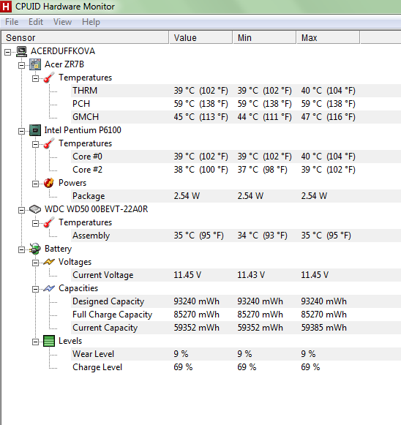Click the Intel Pentium P6100 label
Viewport: 401px width, 425px height.
coord(83,130)
